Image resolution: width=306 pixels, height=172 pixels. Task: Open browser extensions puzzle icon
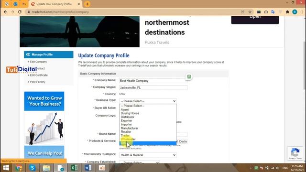tap(287, 12)
